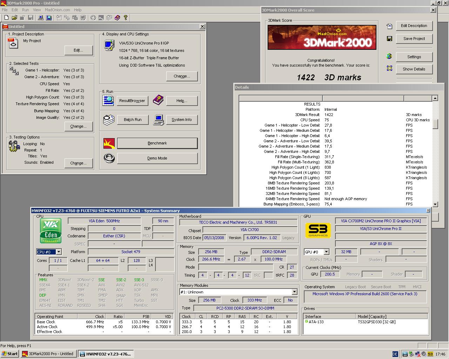Click Change... button under Testing Options

point(79,163)
